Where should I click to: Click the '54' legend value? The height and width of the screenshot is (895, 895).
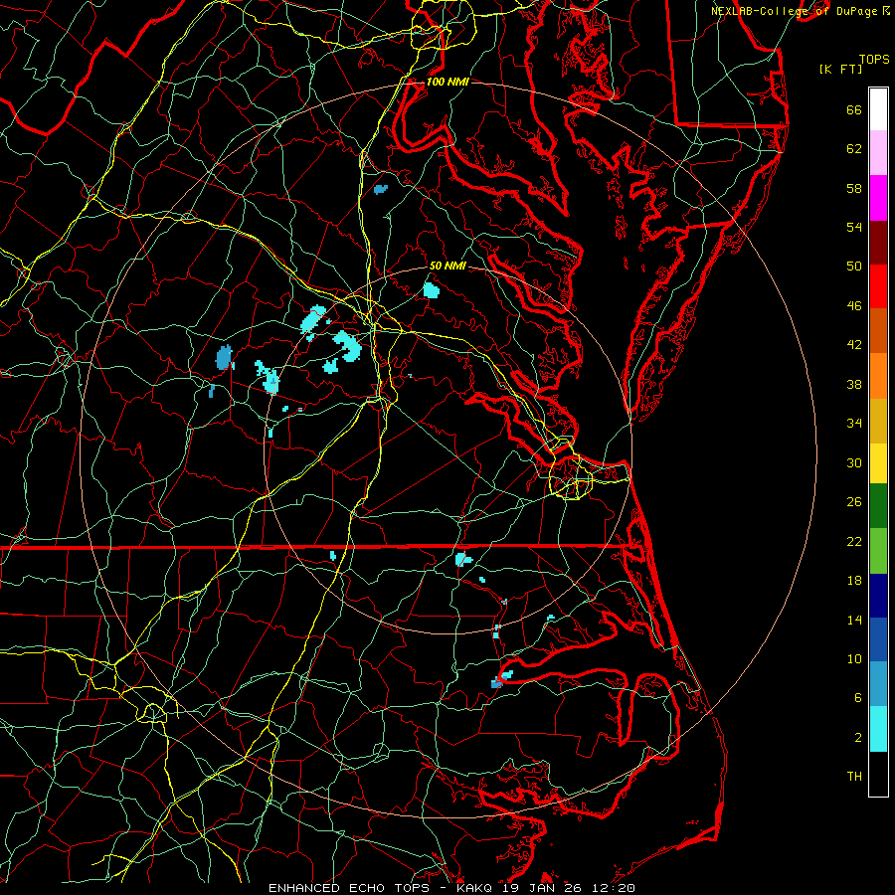tap(854, 227)
